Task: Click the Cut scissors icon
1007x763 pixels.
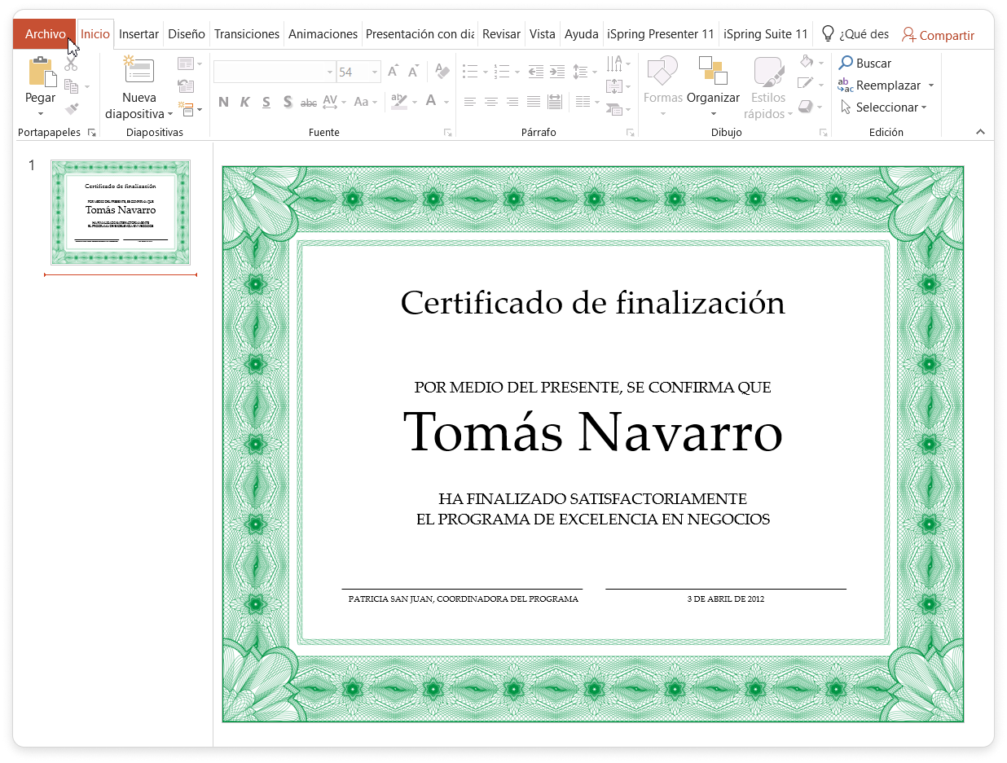Action: (72, 64)
